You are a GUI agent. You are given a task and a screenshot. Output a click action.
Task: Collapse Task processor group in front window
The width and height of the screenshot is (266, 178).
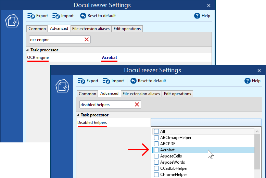(x=78, y=115)
